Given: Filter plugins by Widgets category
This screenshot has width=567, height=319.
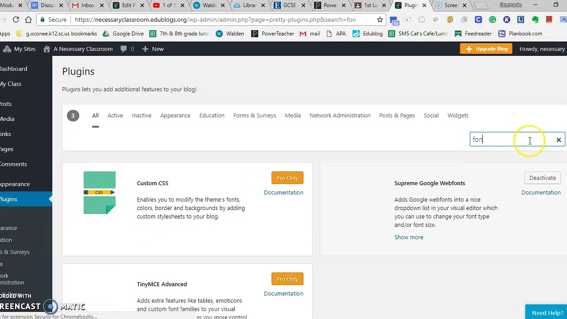Looking at the screenshot, I should (x=458, y=116).
